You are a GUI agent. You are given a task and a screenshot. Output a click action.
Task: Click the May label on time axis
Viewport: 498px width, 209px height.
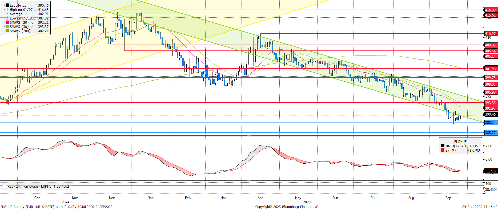(x=298, y=198)
